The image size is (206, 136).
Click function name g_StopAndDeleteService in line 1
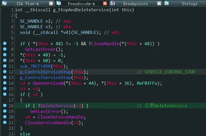click(x=81, y=10)
